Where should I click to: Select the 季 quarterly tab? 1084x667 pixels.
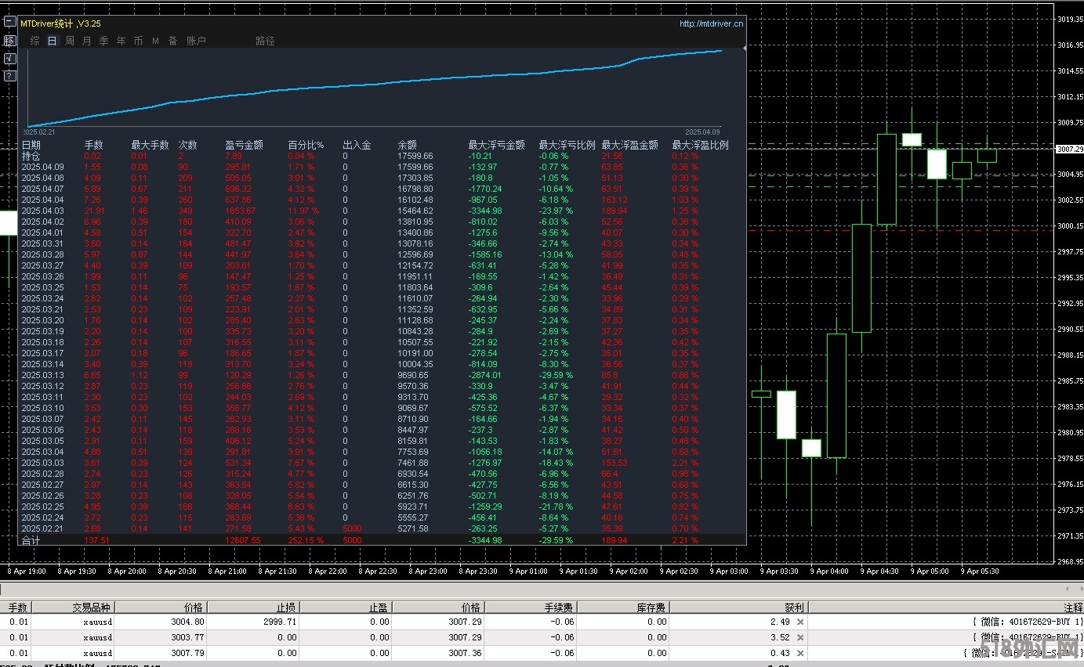[x=103, y=41]
